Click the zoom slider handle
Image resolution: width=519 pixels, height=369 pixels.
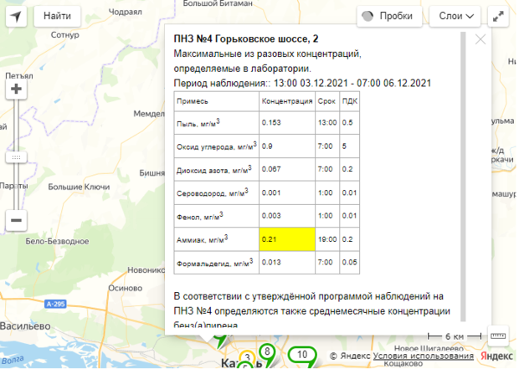[x=16, y=156]
